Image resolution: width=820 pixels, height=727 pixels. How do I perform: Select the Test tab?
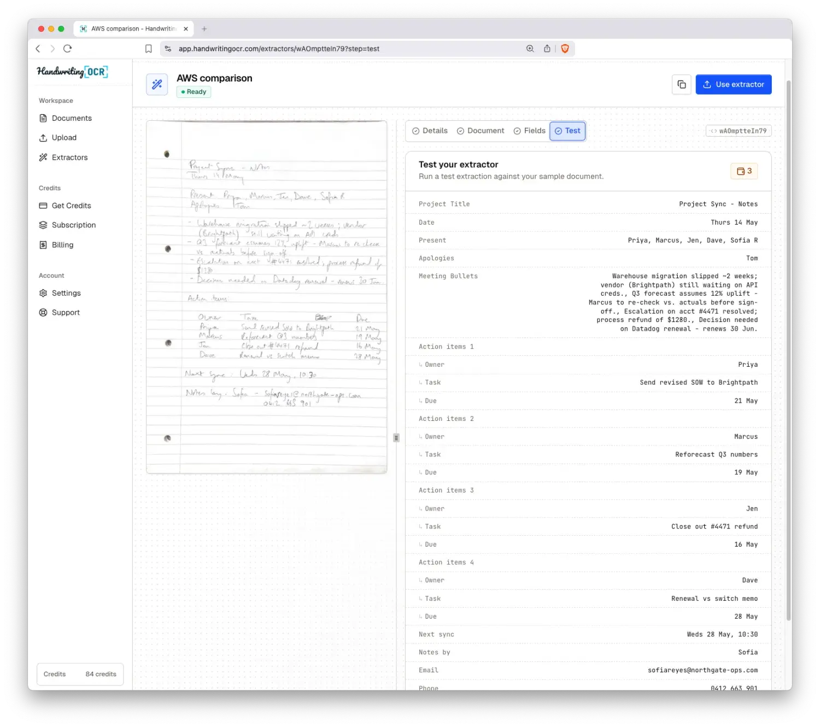pos(567,131)
